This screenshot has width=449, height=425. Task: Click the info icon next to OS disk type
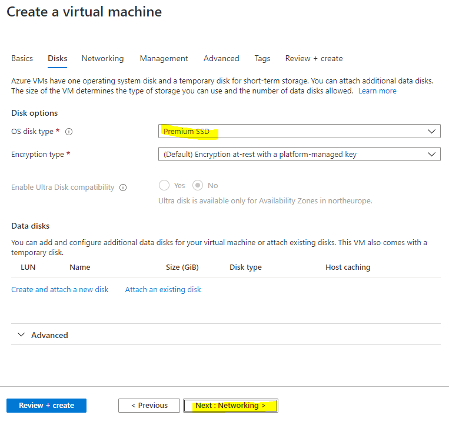click(x=69, y=132)
